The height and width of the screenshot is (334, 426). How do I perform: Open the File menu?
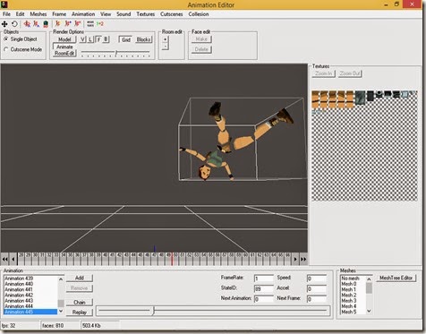coord(6,14)
